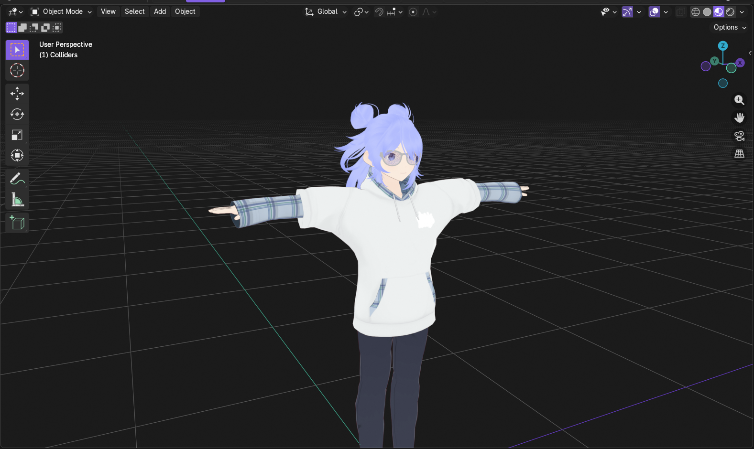This screenshot has height=449, width=754.
Task: Open selectability and visibility eye dropdown
Action: click(x=609, y=12)
